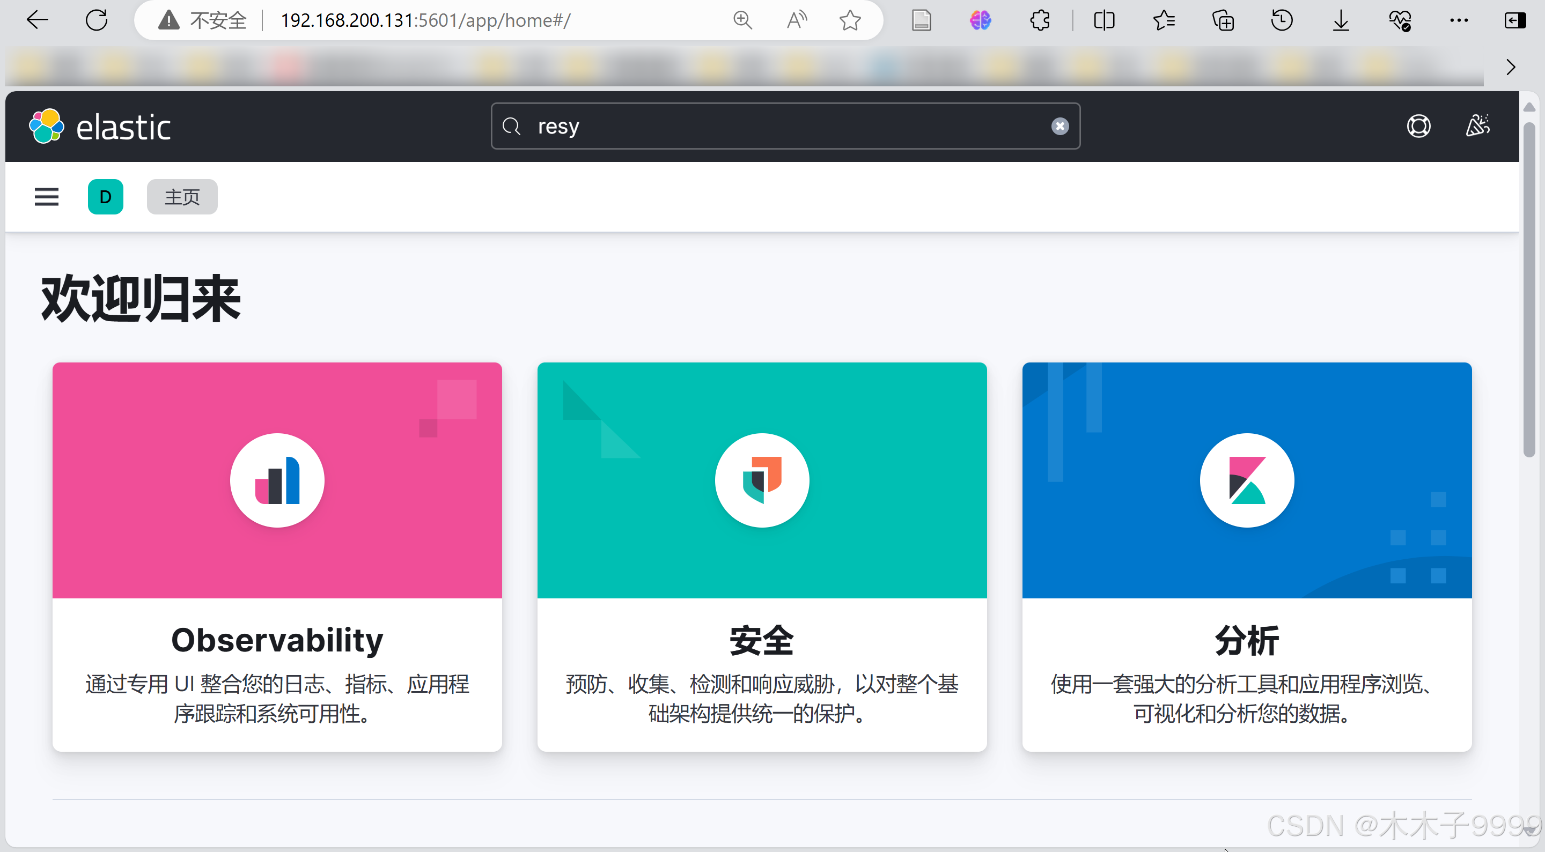Click the 安全 card description text
The image size is (1545, 852).
pos(762,699)
